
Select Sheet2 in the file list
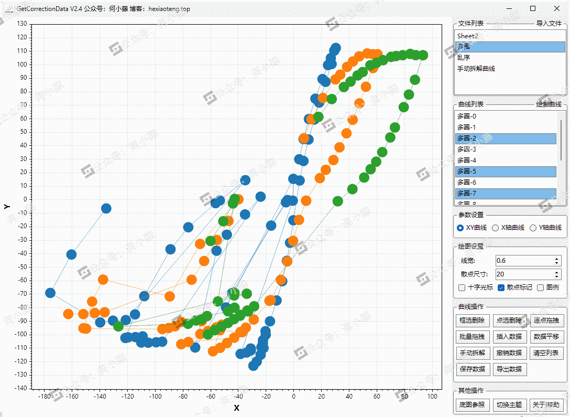coord(468,36)
